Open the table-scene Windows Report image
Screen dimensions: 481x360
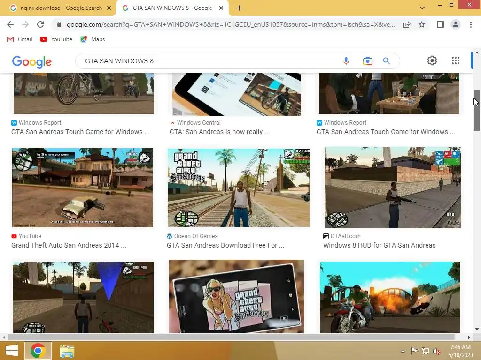tap(389, 93)
